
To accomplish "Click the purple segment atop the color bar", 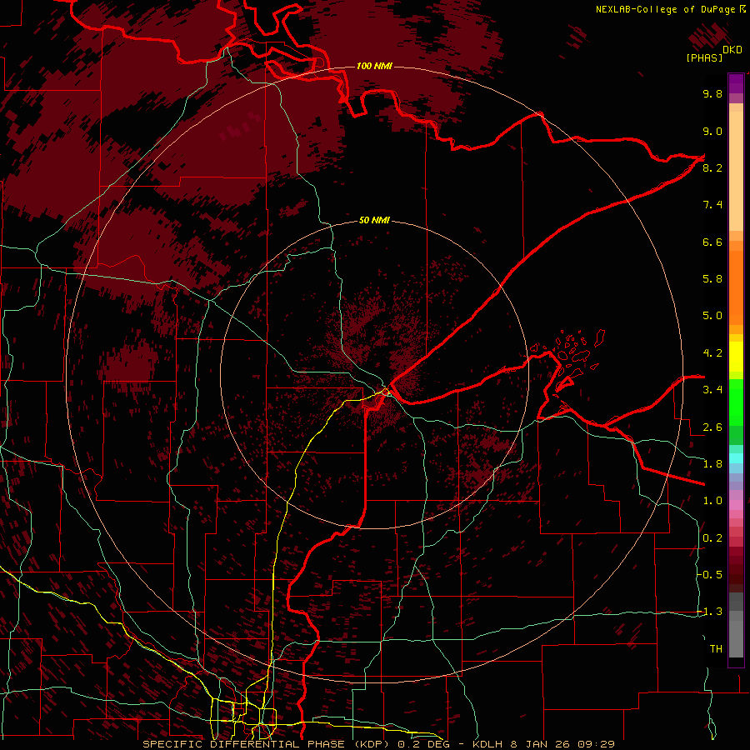I will [736, 83].
